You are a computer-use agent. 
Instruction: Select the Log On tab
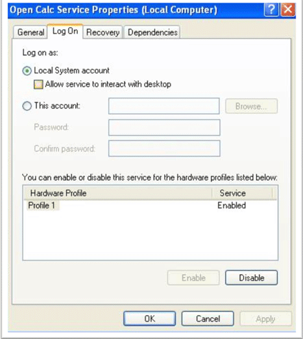(65, 31)
